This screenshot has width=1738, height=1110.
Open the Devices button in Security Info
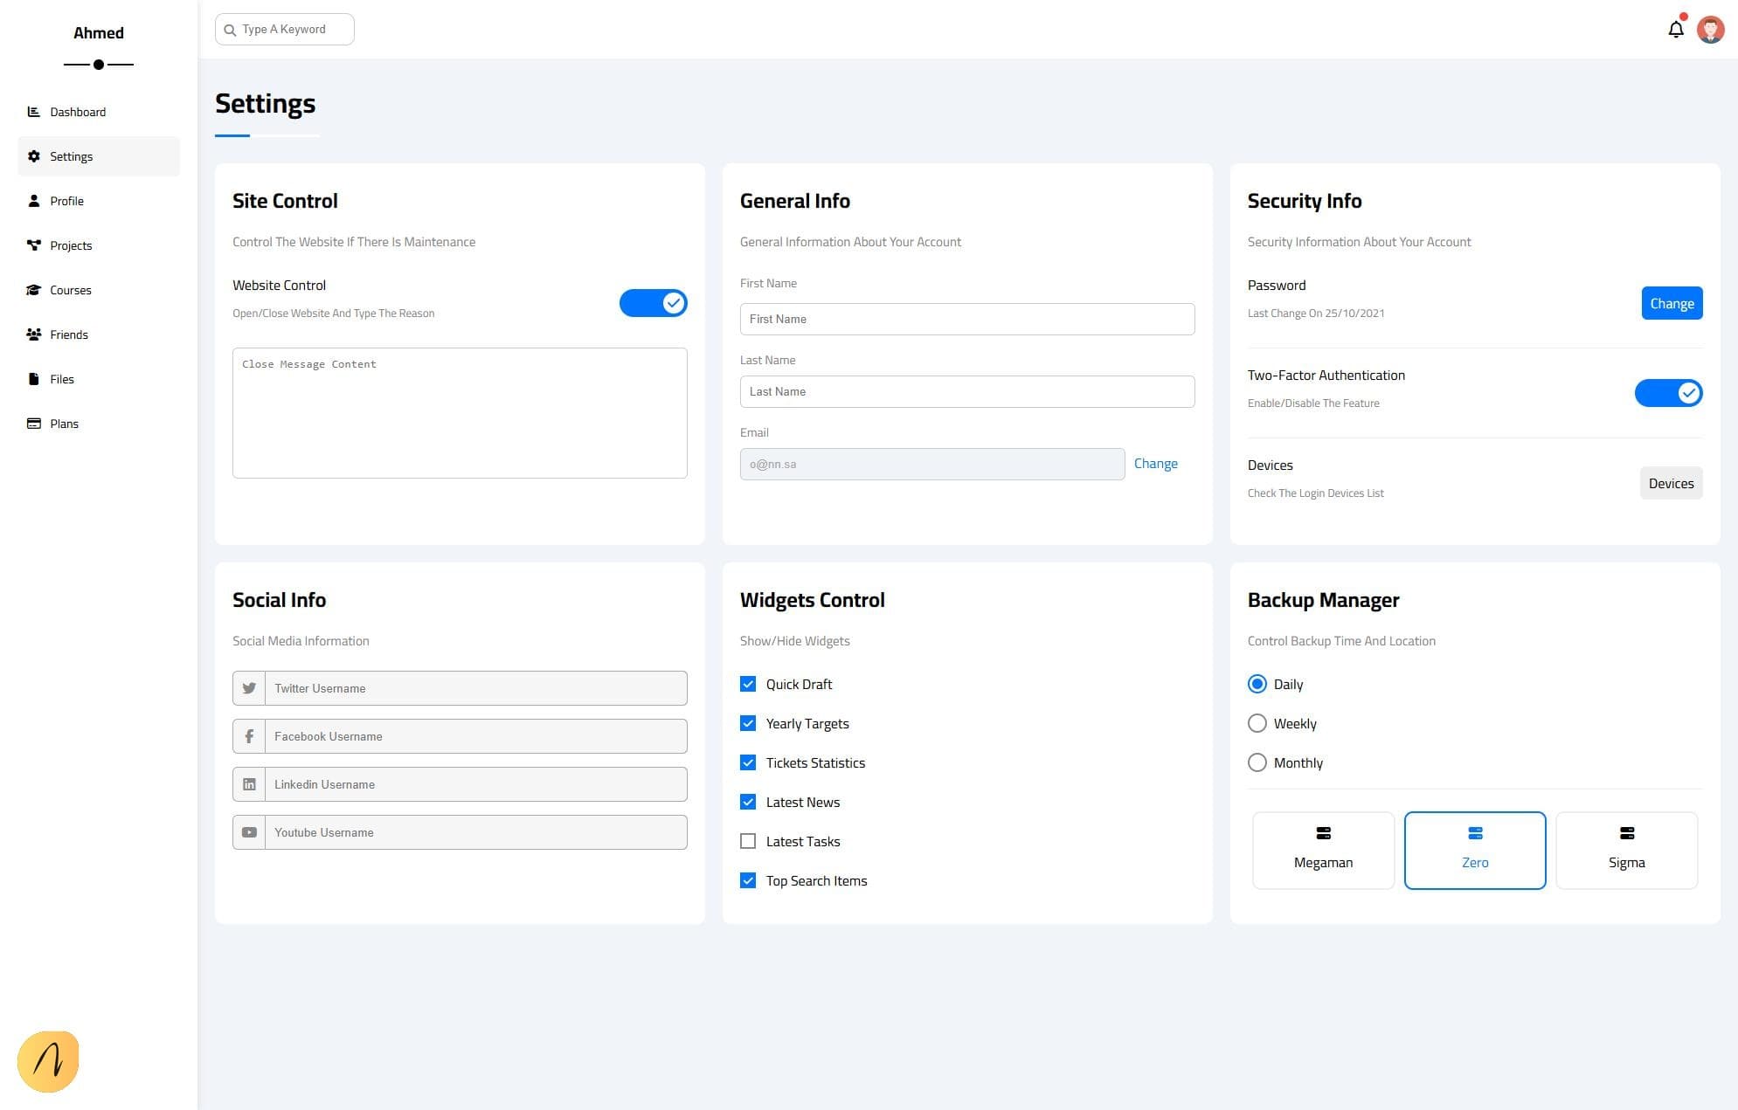point(1670,483)
